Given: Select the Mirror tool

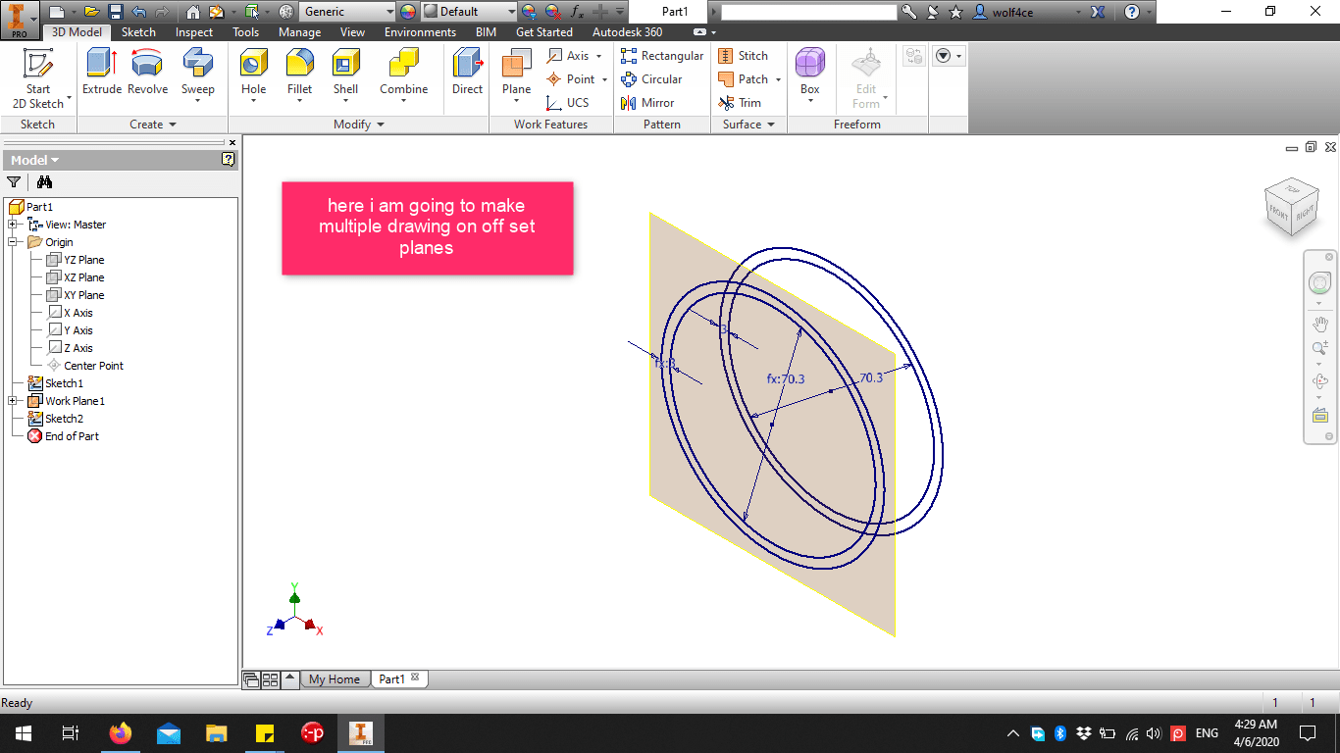Looking at the screenshot, I should tap(647, 103).
